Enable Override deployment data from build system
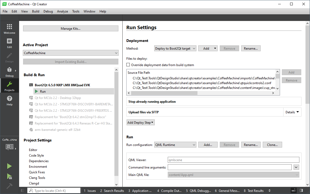Viewport: 310px width, 194px height. pos(128,65)
